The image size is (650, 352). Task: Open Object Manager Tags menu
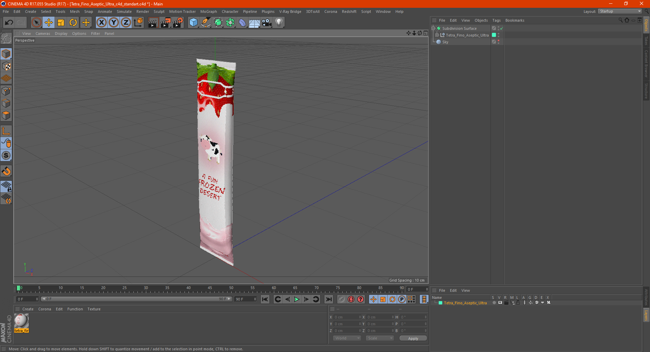[x=496, y=20]
